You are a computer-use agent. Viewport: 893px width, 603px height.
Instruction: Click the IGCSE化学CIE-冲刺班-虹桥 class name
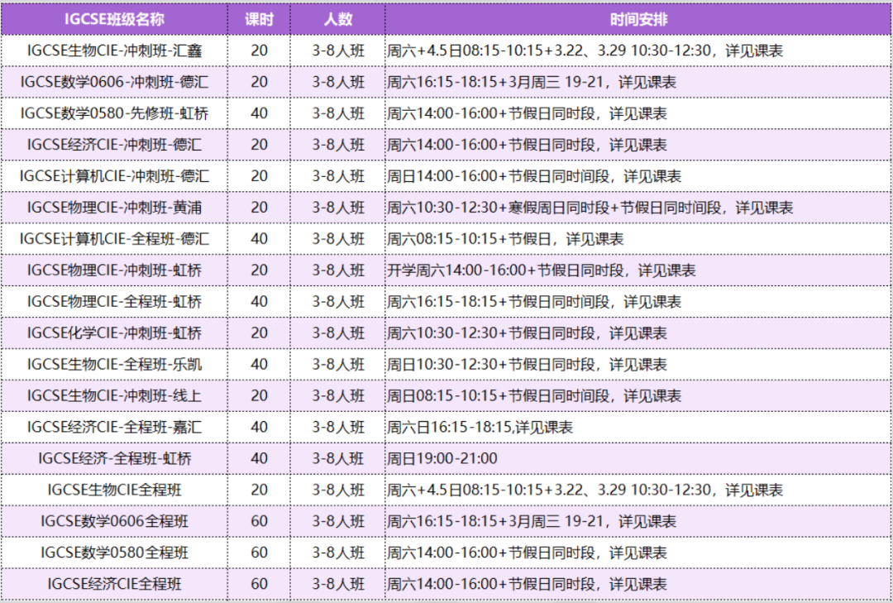click(x=114, y=333)
